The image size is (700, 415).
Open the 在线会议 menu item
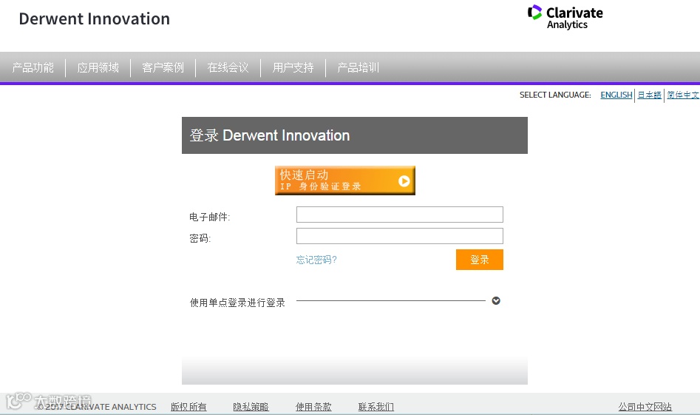[x=228, y=67]
